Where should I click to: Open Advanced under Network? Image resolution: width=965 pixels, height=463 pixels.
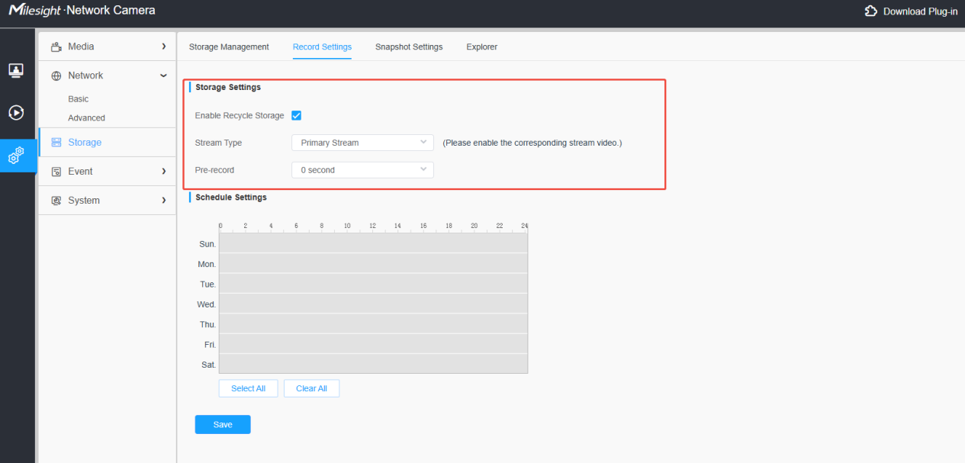[x=86, y=118]
